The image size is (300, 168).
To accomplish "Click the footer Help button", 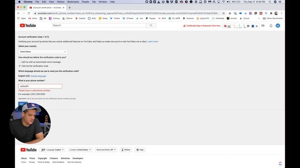I will (140, 150).
